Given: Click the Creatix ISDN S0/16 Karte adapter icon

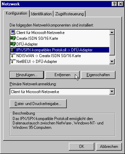Looking at the screenshot, I should [x=13, y=38].
